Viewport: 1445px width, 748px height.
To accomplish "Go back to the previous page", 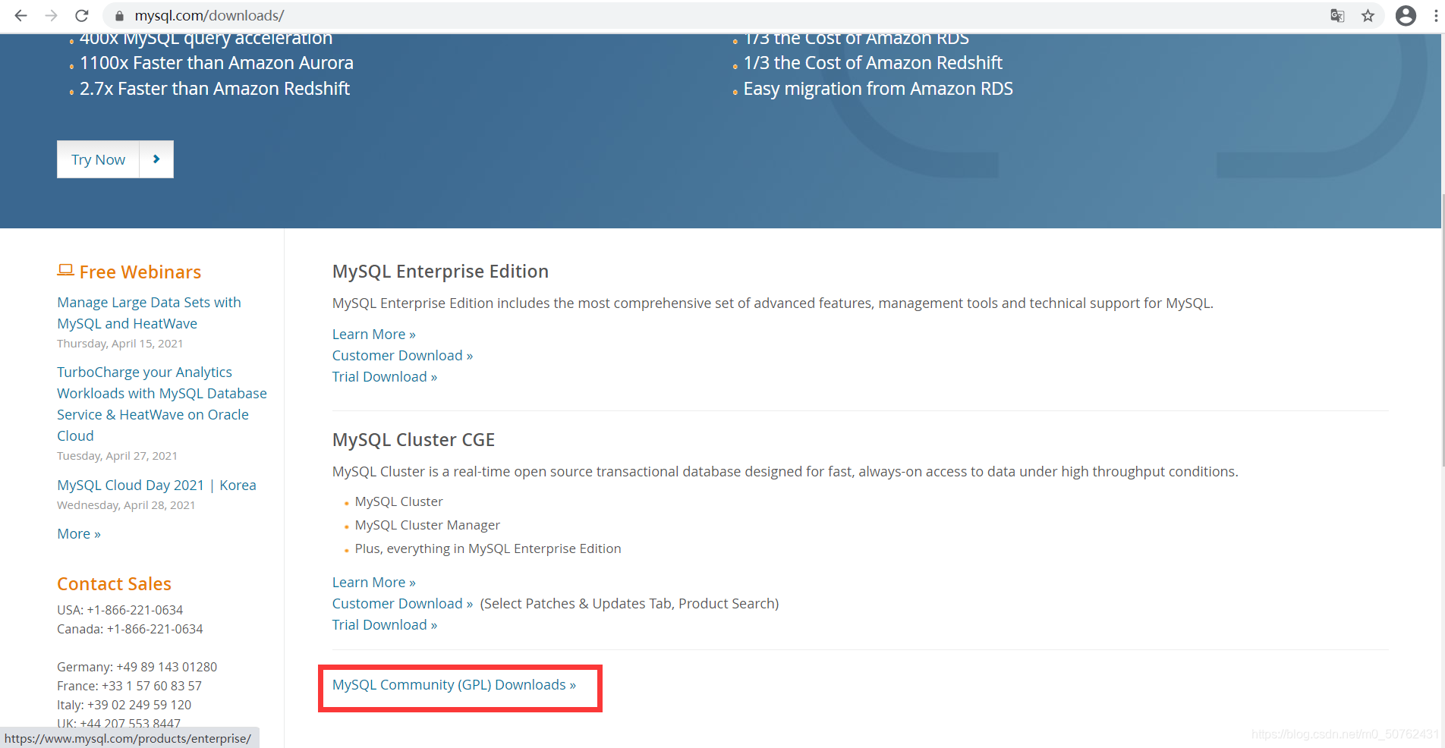I will (20, 15).
